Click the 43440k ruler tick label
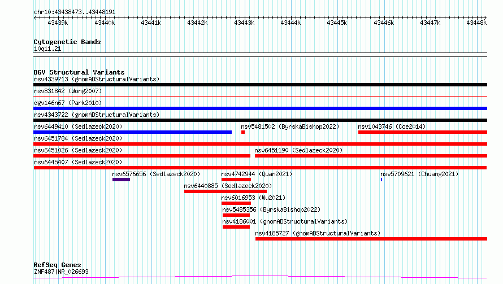This screenshot has width=503, height=284. [105, 23]
